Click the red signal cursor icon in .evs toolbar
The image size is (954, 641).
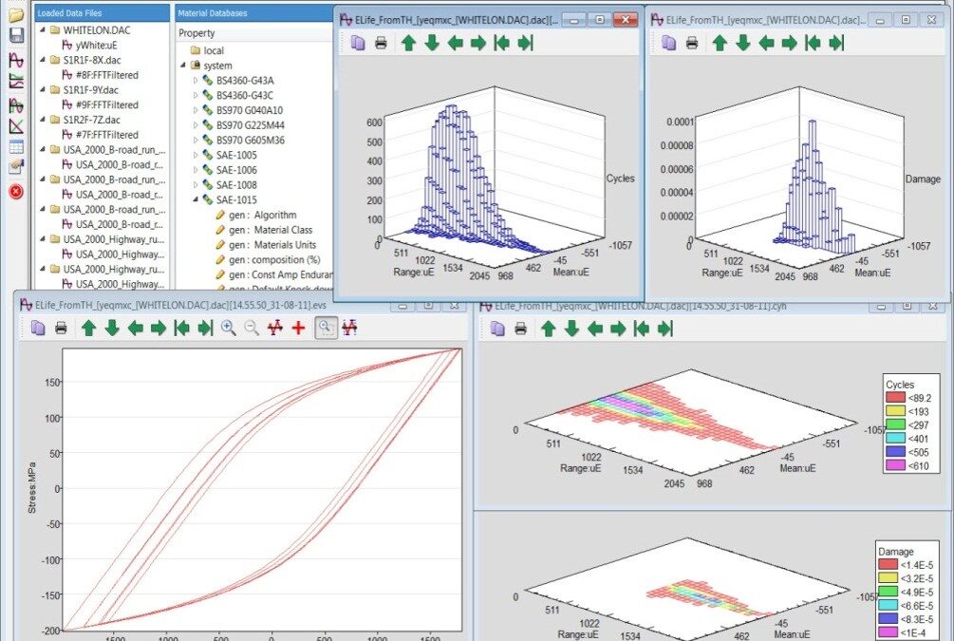tap(275, 329)
